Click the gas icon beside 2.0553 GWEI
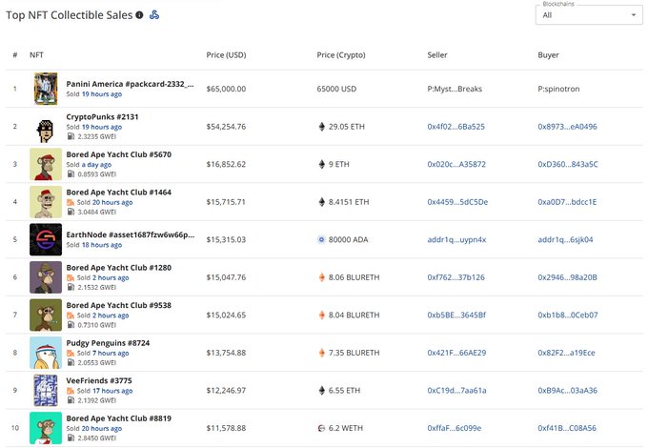 (71, 362)
